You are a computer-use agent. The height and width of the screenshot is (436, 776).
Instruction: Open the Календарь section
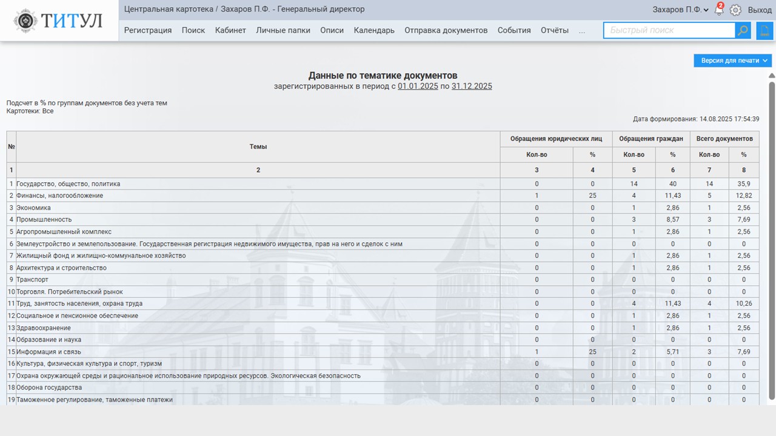[x=374, y=30]
